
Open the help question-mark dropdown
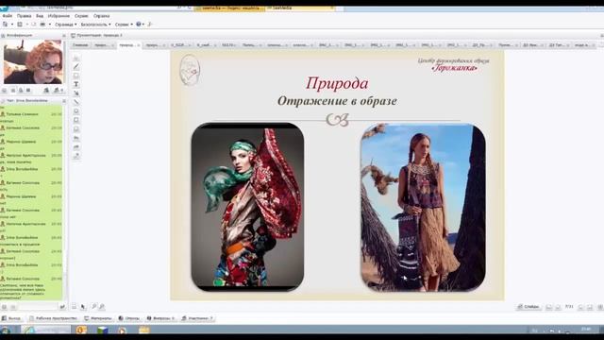(x=140, y=25)
